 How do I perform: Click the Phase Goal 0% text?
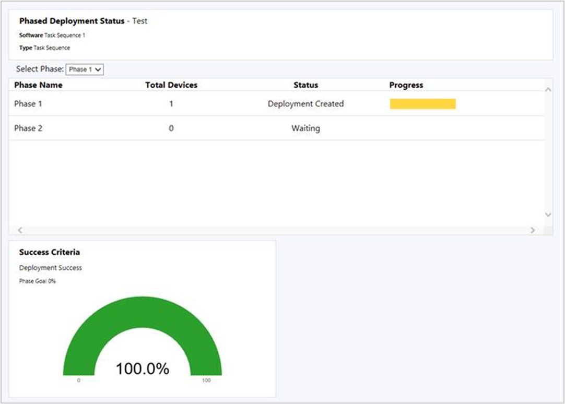(x=38, y=281)
